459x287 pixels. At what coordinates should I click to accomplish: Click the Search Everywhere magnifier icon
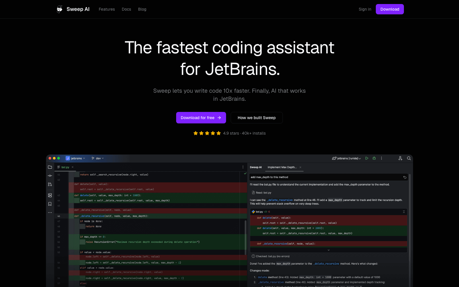tap(409, 158)
